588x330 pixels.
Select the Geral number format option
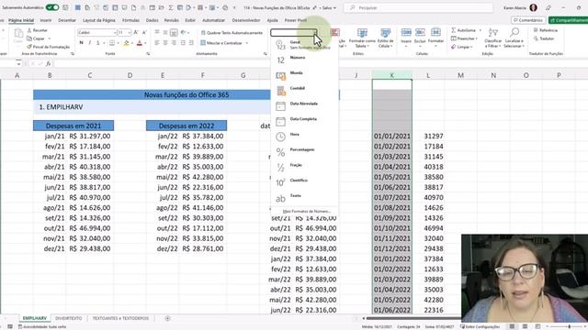304,45
